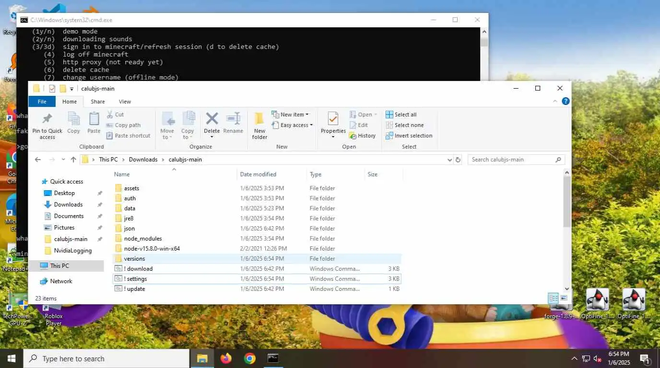This screenshot has width=660, height=368.
Task: Click Edit in the Open group
Action: coord(359,125)
